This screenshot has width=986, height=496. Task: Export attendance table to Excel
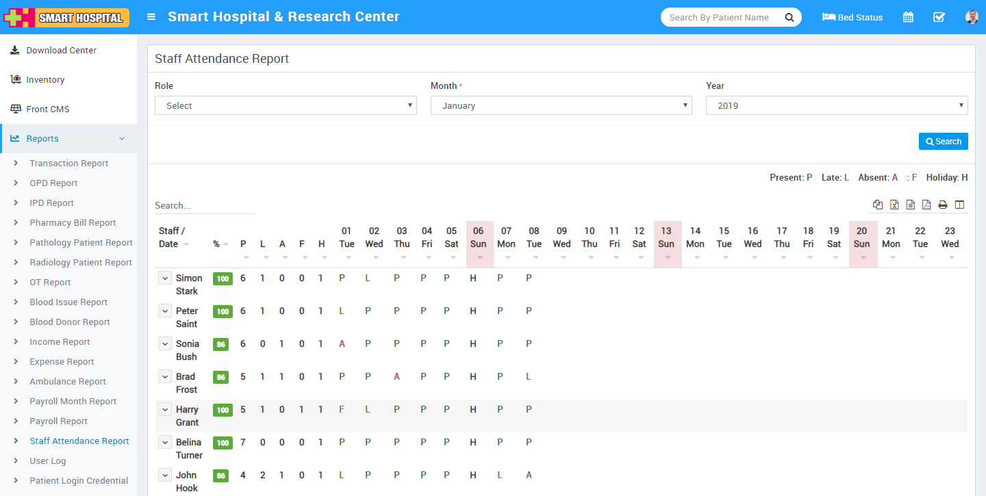pyautogui.click(x=894, y=205)
